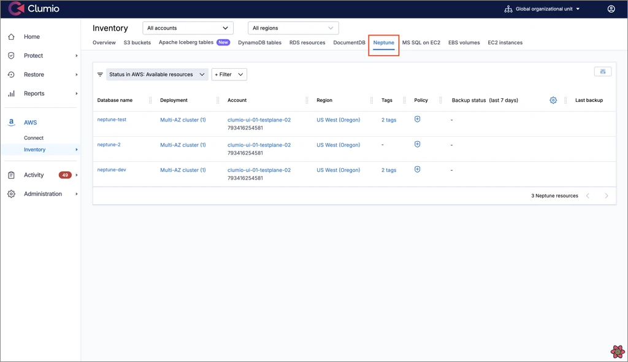Click the Clumio logo icon
The height and width of the screenshot is (362, 628).
click(16, 9)
